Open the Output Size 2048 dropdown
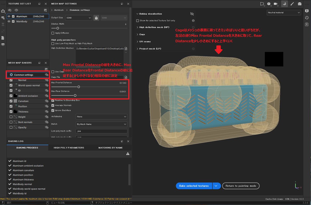The image size is (311, 205). point(79,18)
